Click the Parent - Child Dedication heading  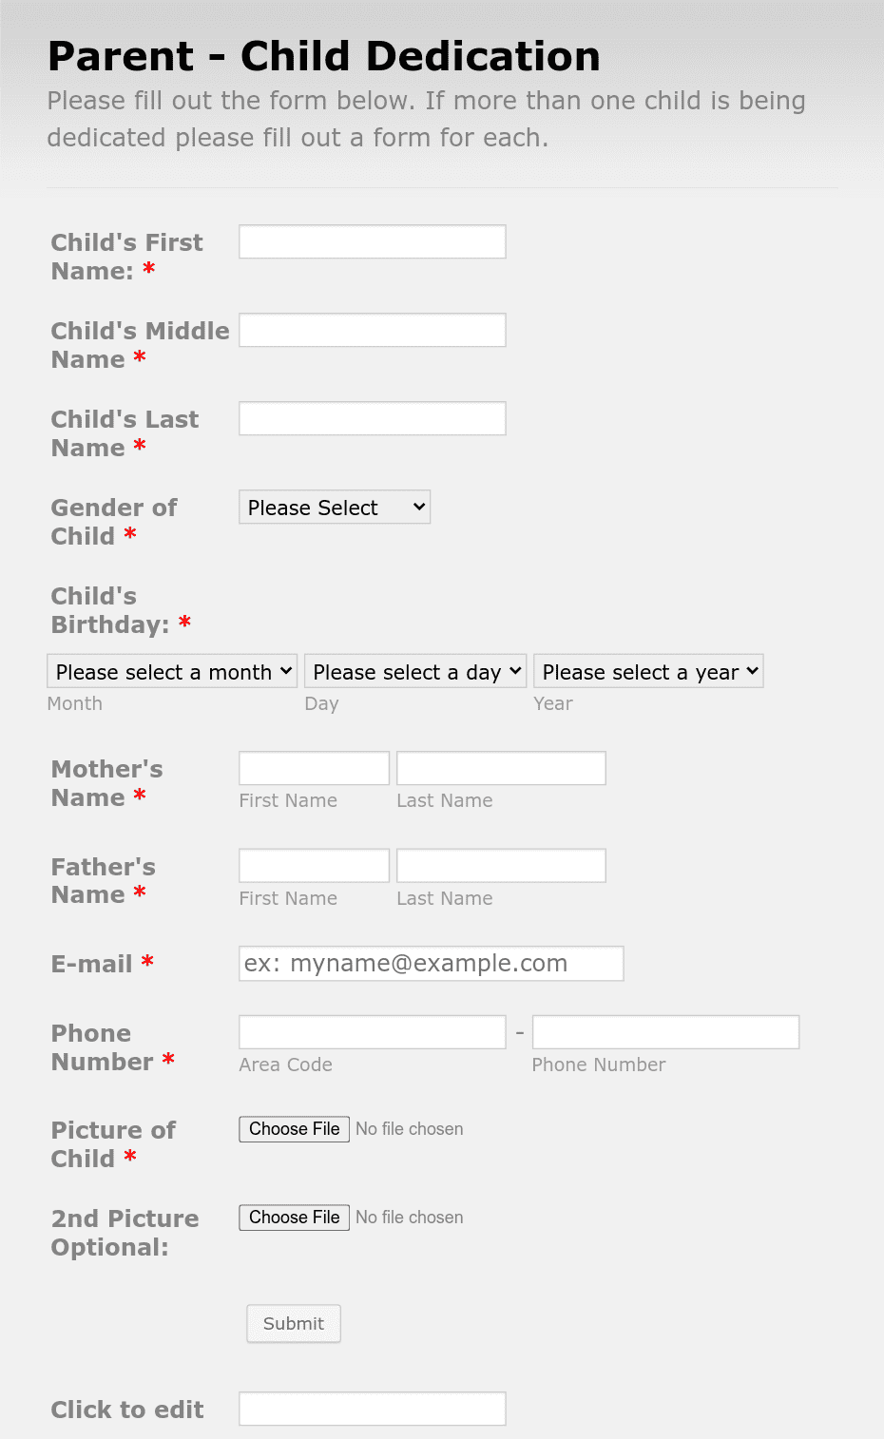point(324,56)
